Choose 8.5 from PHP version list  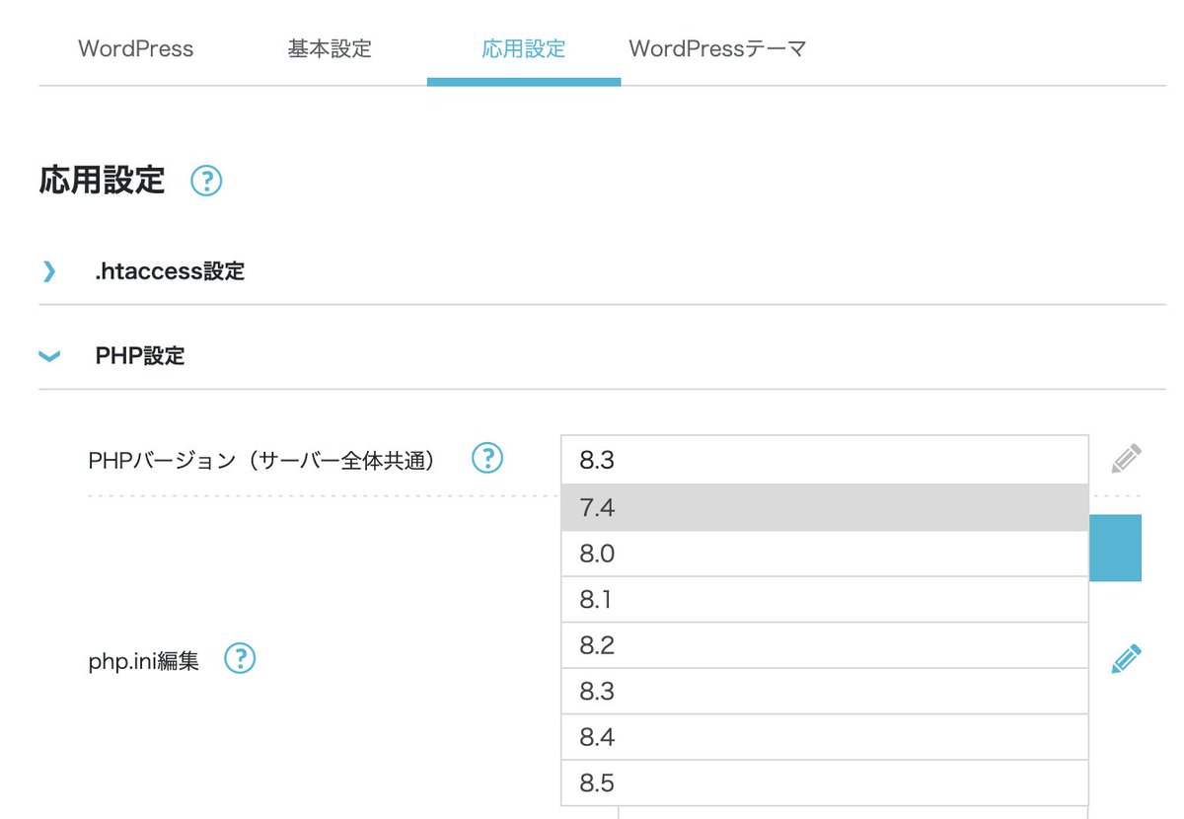(x=825, y=783)
